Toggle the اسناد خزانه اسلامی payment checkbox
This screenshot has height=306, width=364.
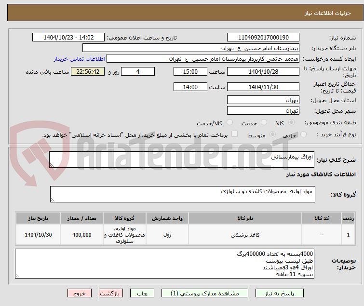pyautogui.click(x=235, y=134)
